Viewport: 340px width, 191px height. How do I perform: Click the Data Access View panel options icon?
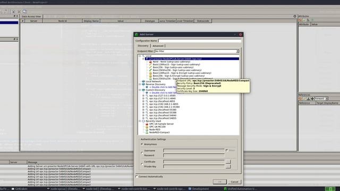(295, 16)
